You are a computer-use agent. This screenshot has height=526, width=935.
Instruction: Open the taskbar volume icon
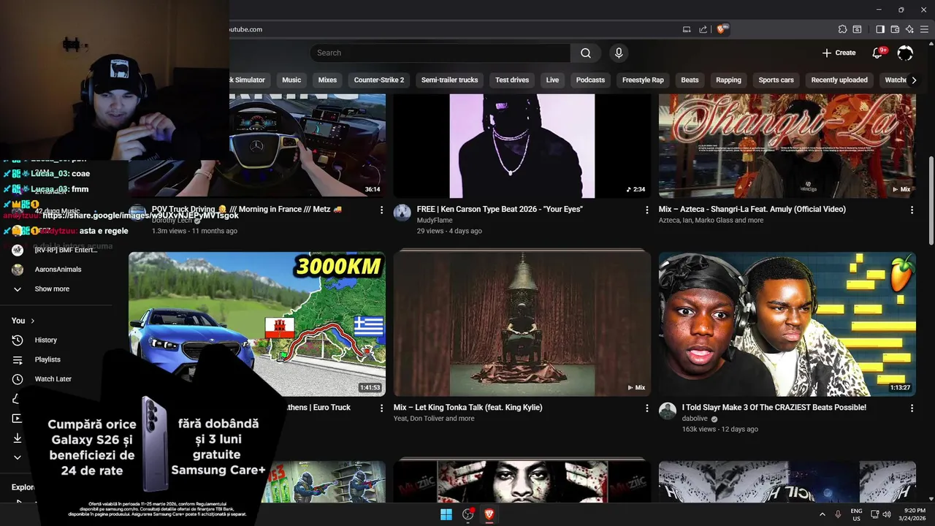(x=887, y=514)
